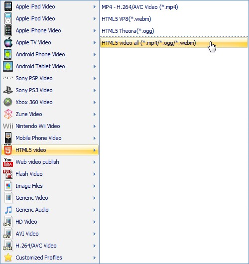Expand the Apple iPad Video submenu arrow

pyautogui.click(x=95, y=7)
